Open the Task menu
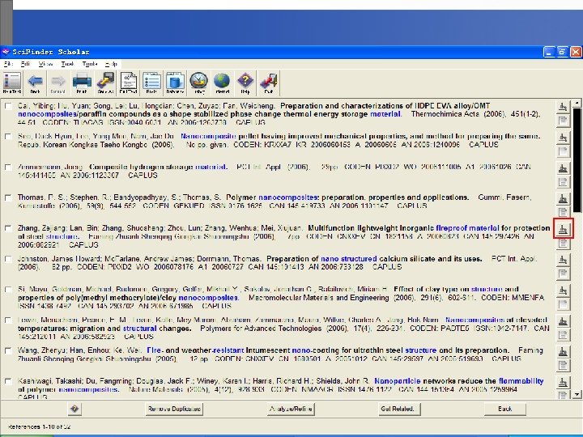The height and width of the screenshot is (437, 583). [67, 64]
